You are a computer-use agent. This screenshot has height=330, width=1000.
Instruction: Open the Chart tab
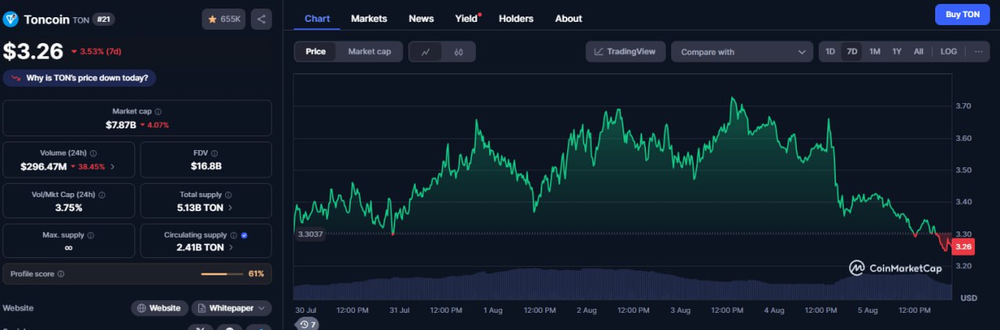pyautogui.click(x=317, y=18)
